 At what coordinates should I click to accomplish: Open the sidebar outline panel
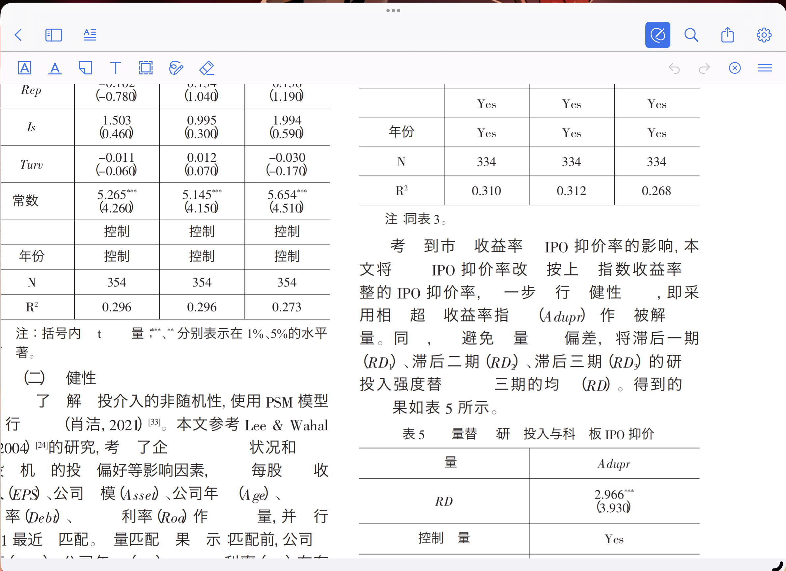(x=54, y=35)
